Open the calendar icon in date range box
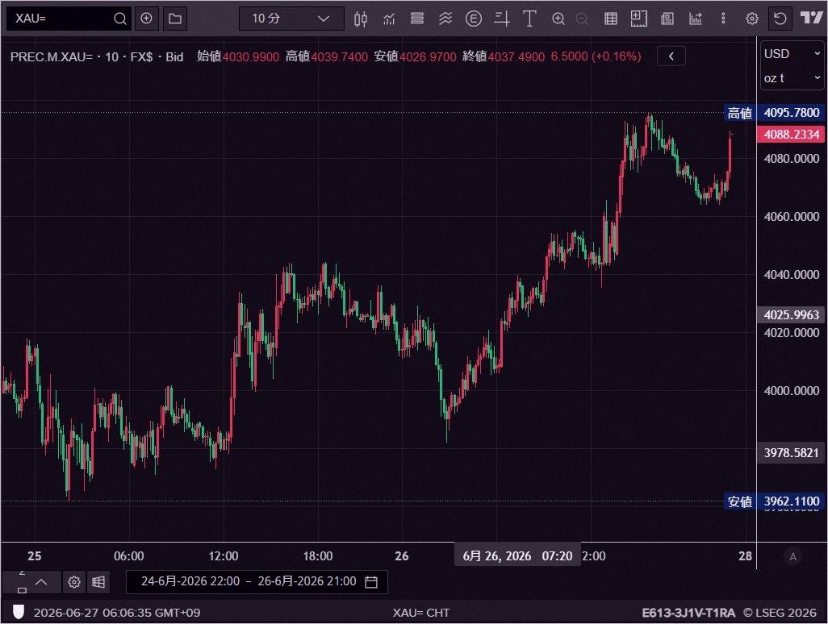Viewport: 828px width, 624px height. [371, 582]
